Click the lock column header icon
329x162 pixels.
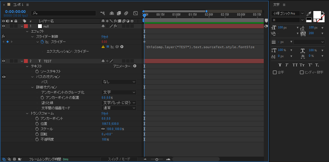pyautogui.click(x=16, y=21)
